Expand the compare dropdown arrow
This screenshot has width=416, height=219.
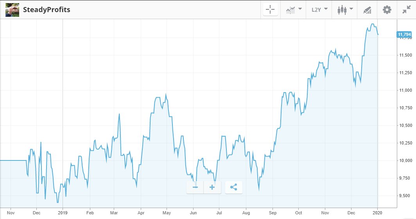(x=300, y=9)
